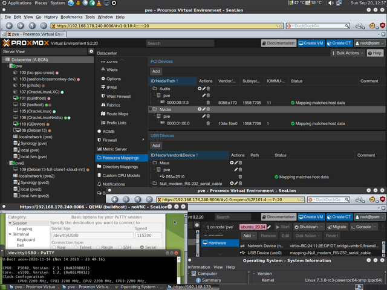The image size is (387, 290).
Task: Open the Bulk Actions dropdown
Action: pos(348,53)
